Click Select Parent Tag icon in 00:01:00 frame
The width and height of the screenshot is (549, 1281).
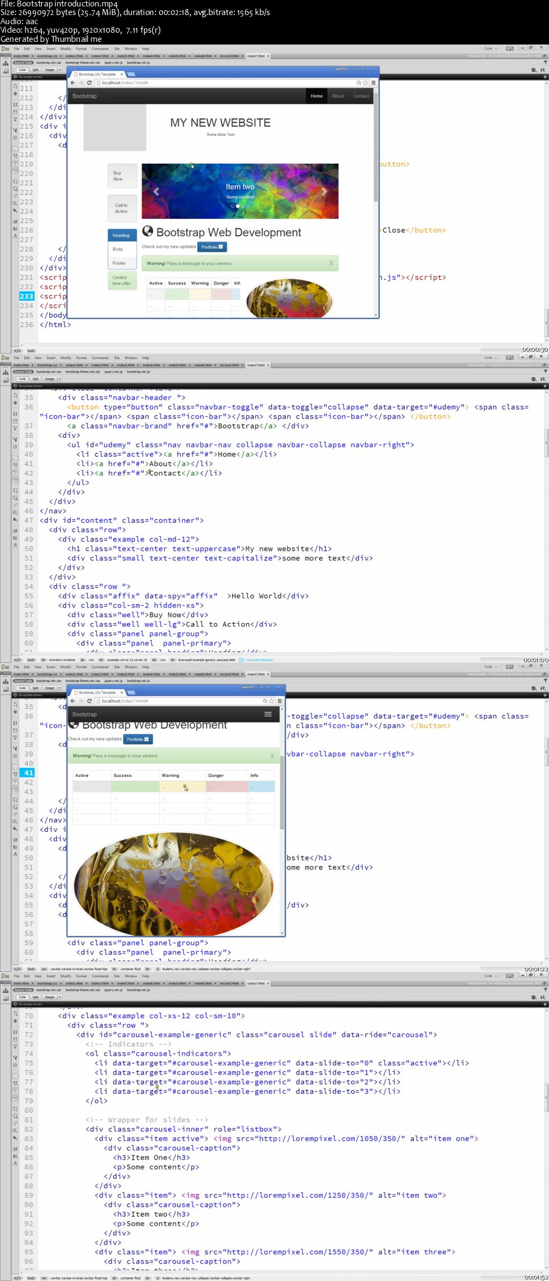(x=15, y=439)
